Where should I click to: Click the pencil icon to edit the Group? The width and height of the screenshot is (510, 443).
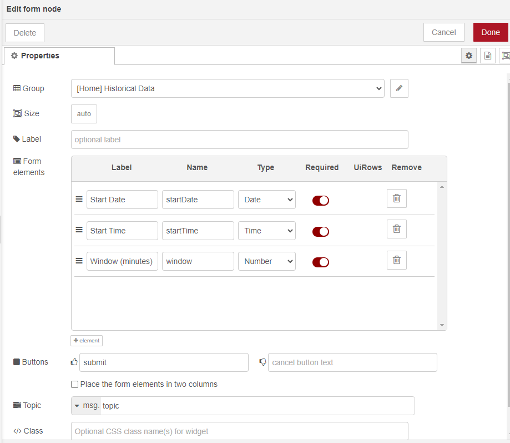coord(398,88)
